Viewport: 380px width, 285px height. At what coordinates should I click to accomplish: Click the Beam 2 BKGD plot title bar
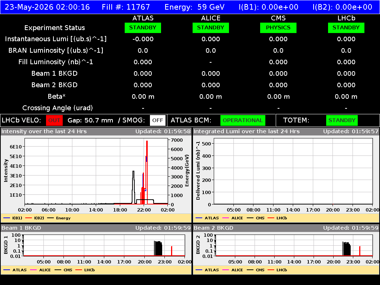click(x=286, y=228)
